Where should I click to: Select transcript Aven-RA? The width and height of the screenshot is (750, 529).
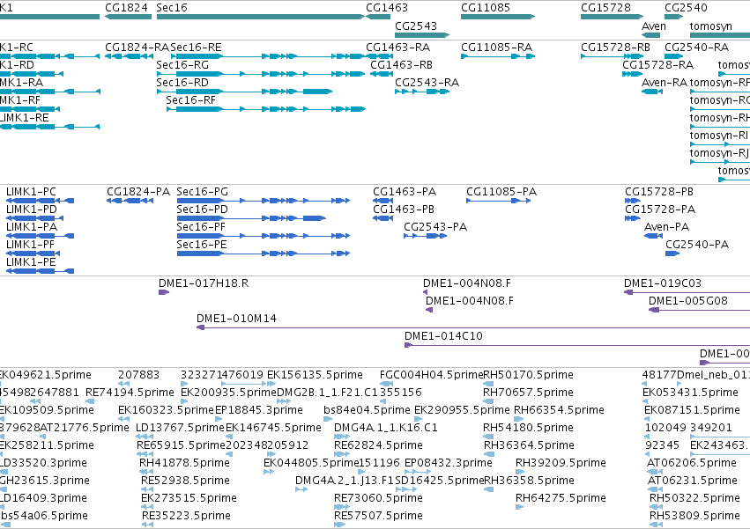point(665,83)
